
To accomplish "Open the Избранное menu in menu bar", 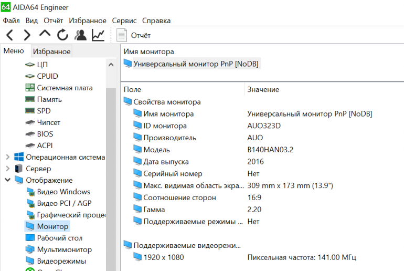I will [x=88, y=20].
